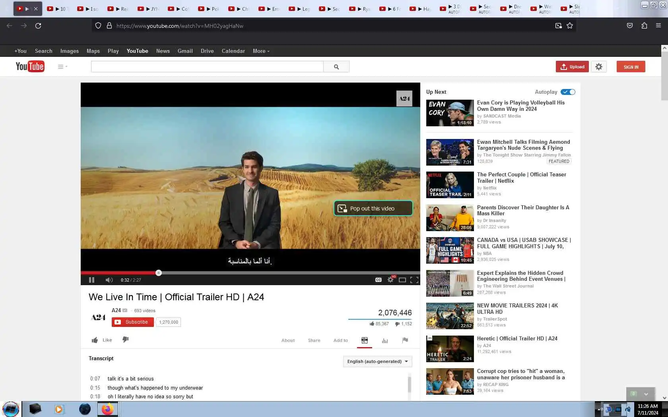668x417 pixels.
Task: Open the YouTube settings gear in the header
Action: tap(599, 67)
